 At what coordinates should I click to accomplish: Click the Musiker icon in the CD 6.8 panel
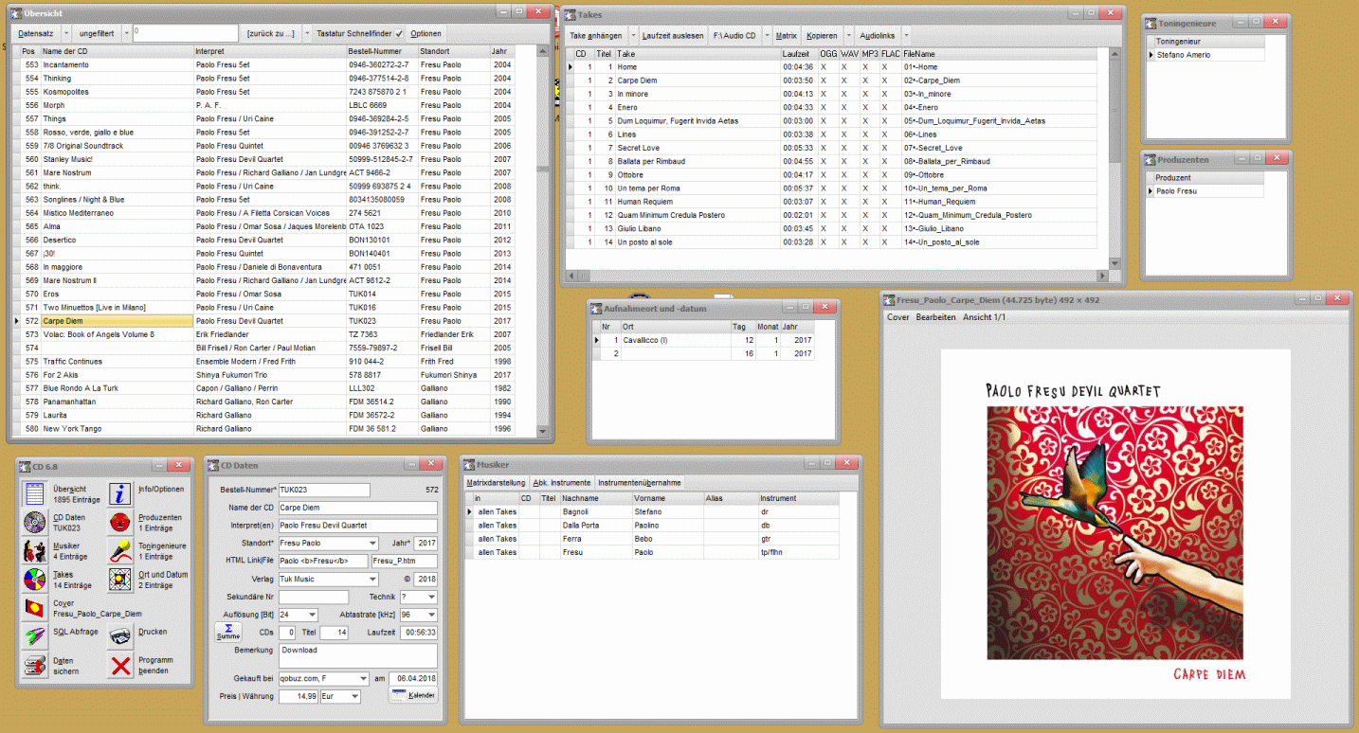34,551
